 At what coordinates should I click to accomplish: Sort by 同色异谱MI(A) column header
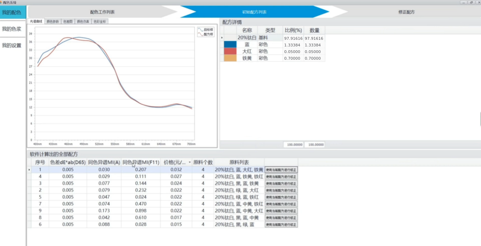click(x=104, y=162)
